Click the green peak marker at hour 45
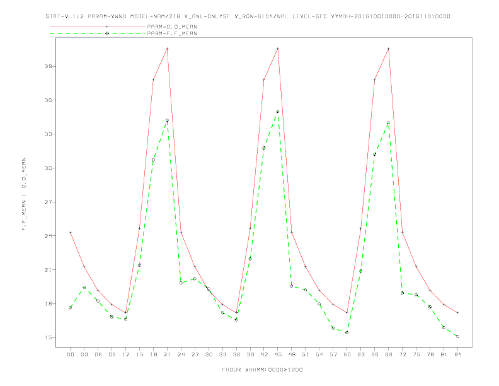The height and width of the screenshot is (386, 499). (278, 112)
